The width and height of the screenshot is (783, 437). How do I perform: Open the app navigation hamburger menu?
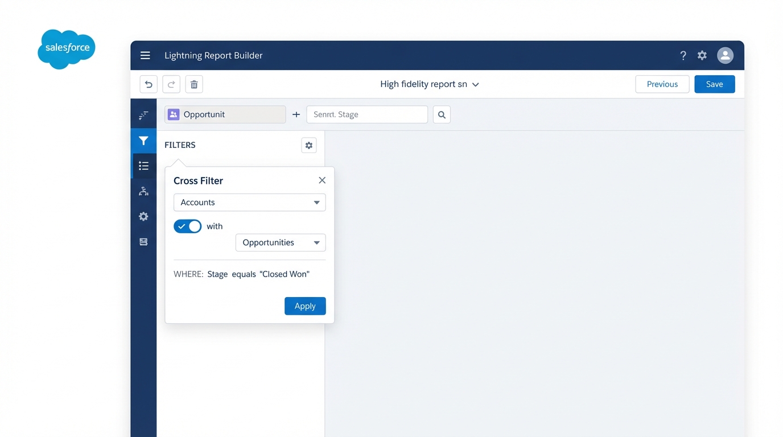(x=145, y=55)
